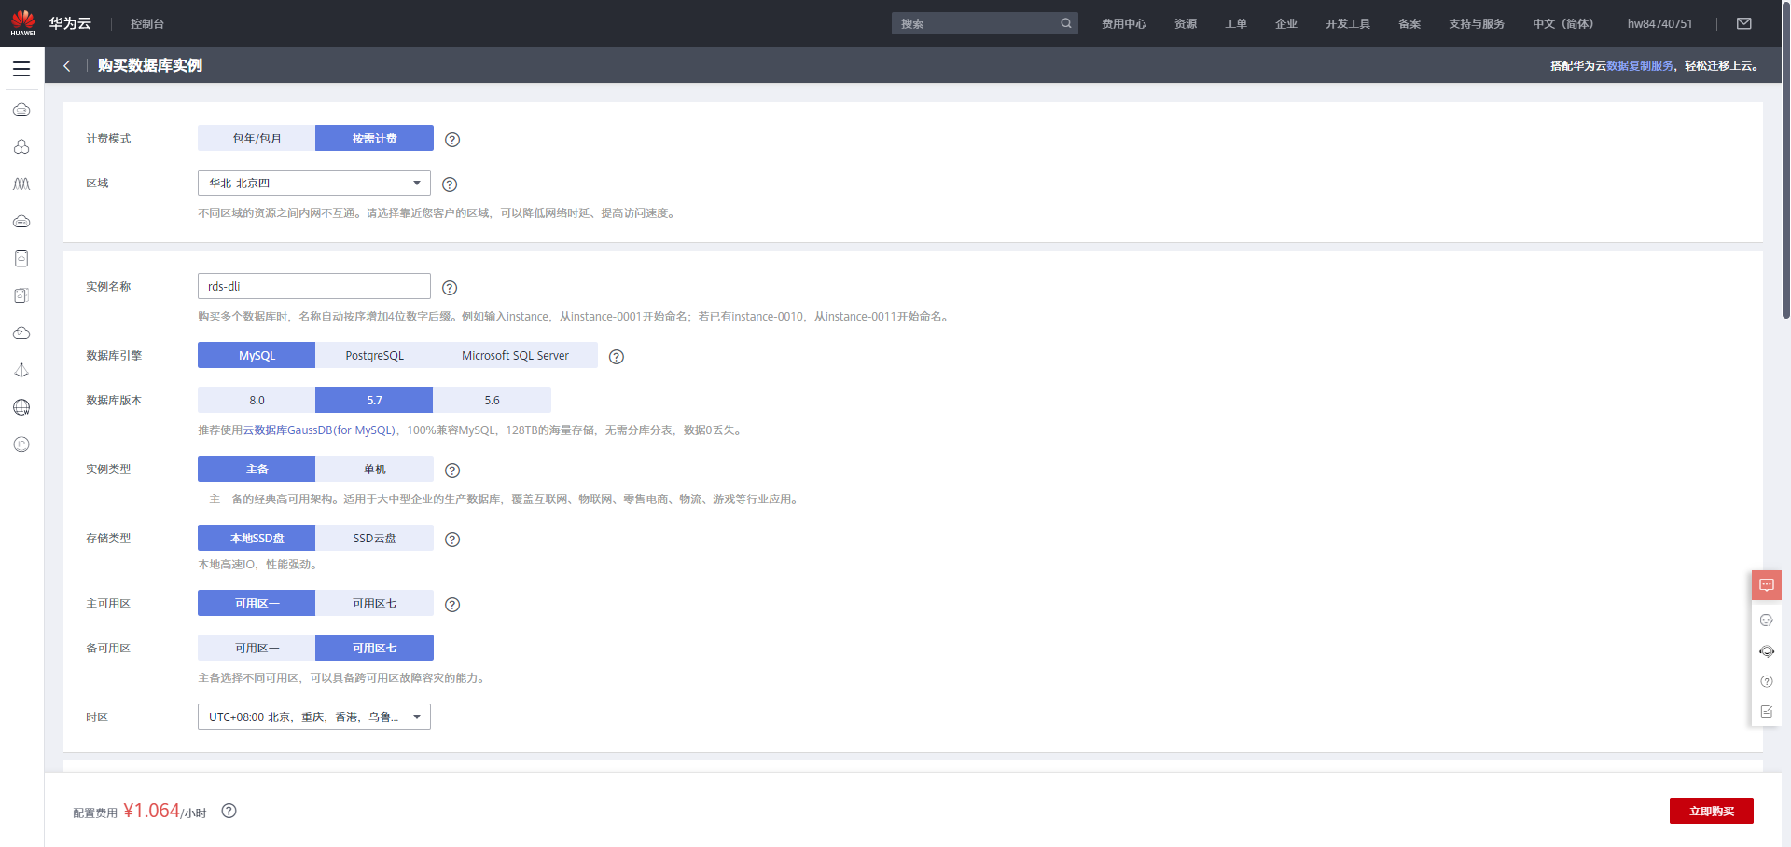Open 开发工具 in top navigation
Image resolution: width=1791 pixels, height=847 pixels.
click(1348, 23)
